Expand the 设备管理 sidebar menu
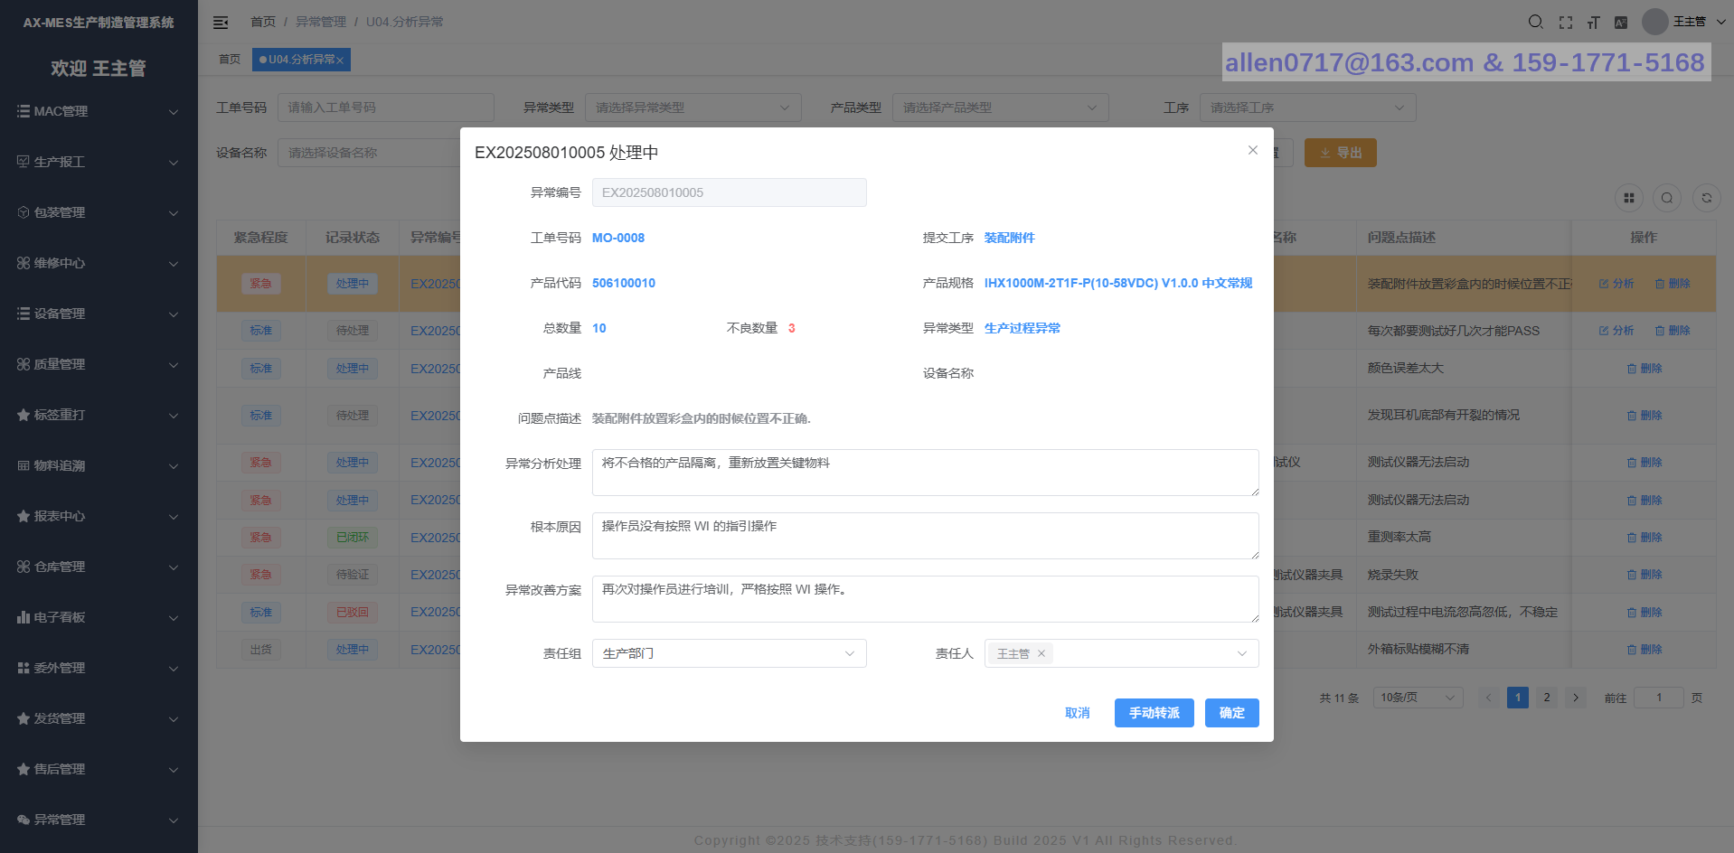 [98, 314]
